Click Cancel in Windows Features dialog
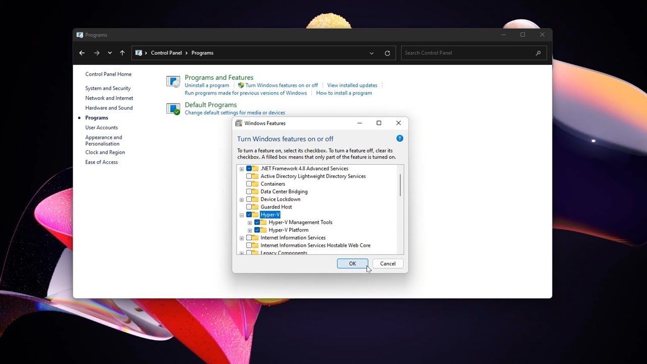The width and height of the screenshot is (647, 364). pos(388,263)
